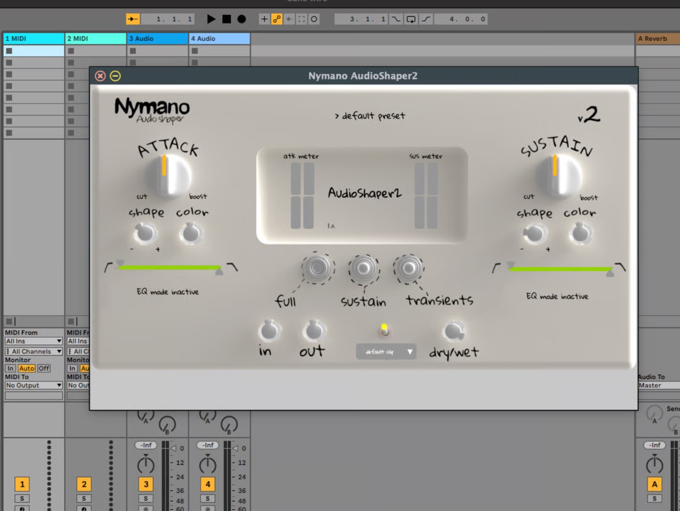Set track 1 Monitor to Off
Image resolution: width=680 pixels, height=511 pixels.
point(44,368)
